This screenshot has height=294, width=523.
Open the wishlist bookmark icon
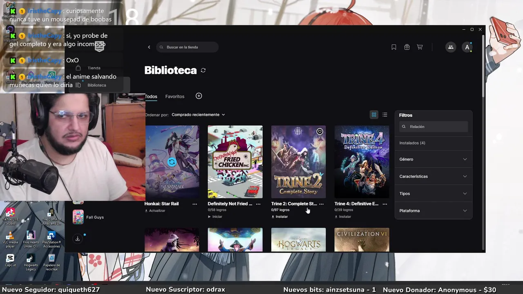tap(394, 47)
